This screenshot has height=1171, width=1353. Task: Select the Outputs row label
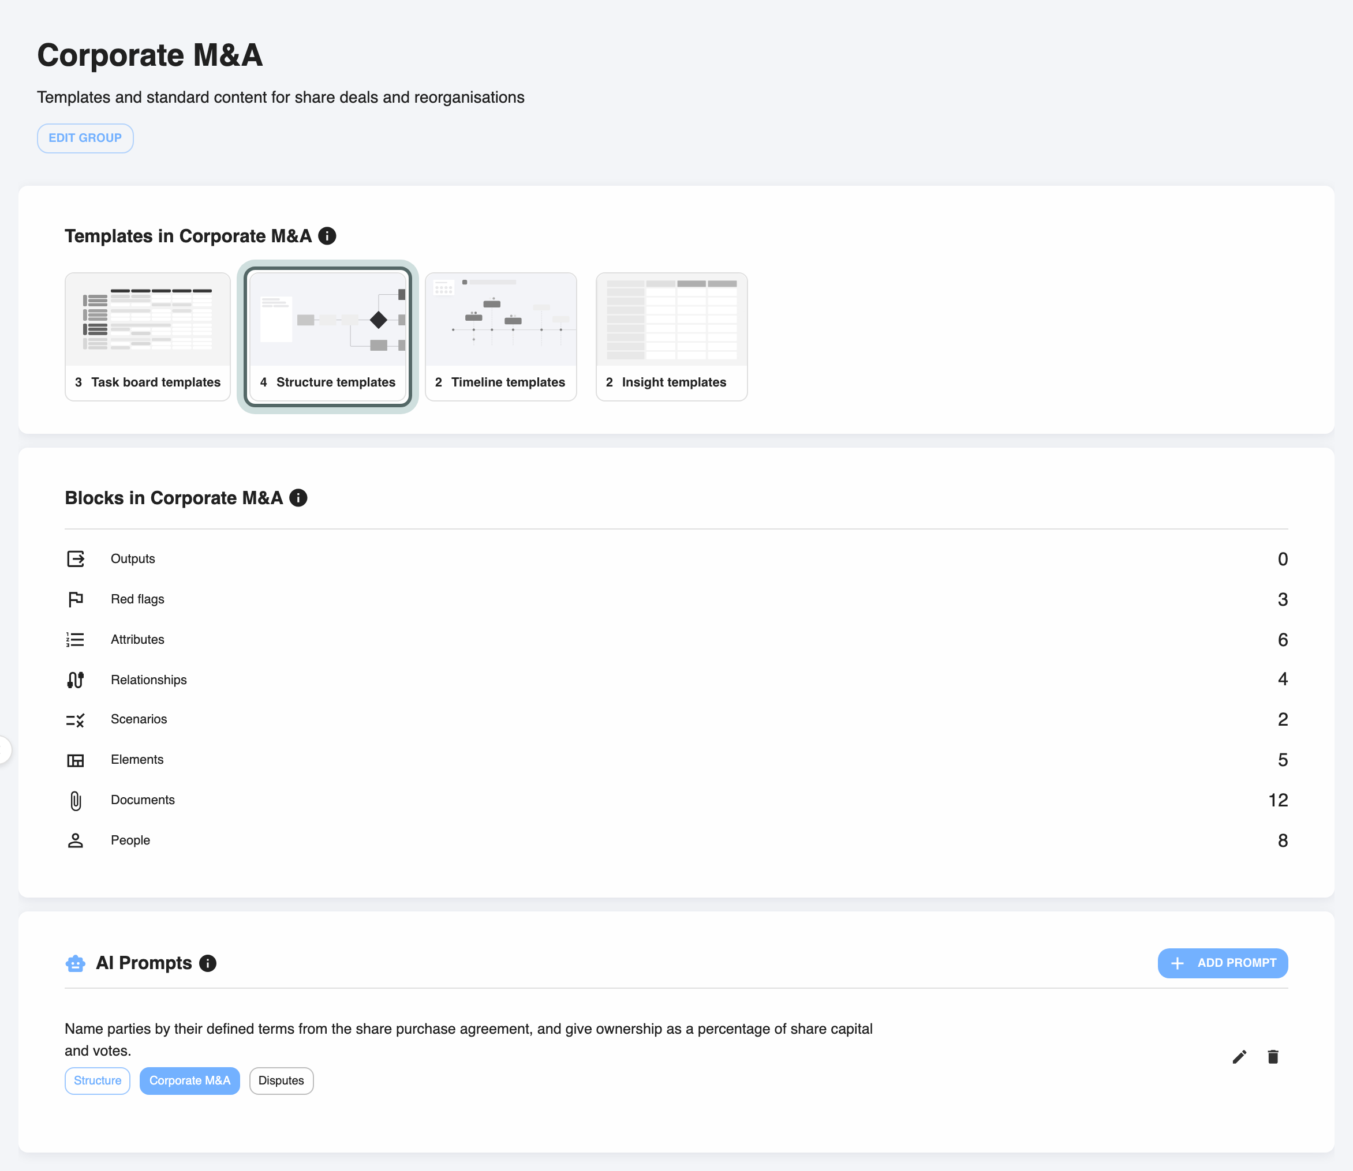[x=133, y=559]
